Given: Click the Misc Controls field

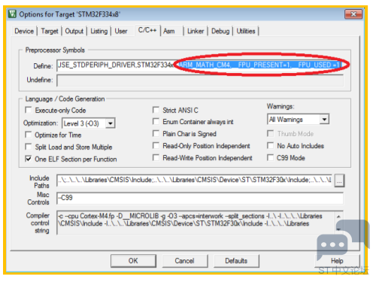Looking at the screenshot, I should [x=200, y=198].
